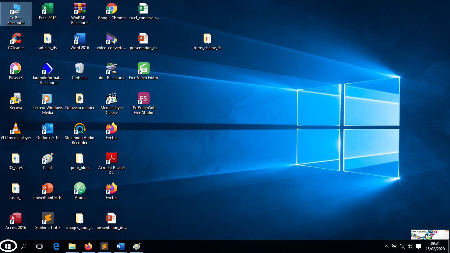Select the WinRAR - Raccourci icon
Screen dimensions: 450x253
click(80, 14)
